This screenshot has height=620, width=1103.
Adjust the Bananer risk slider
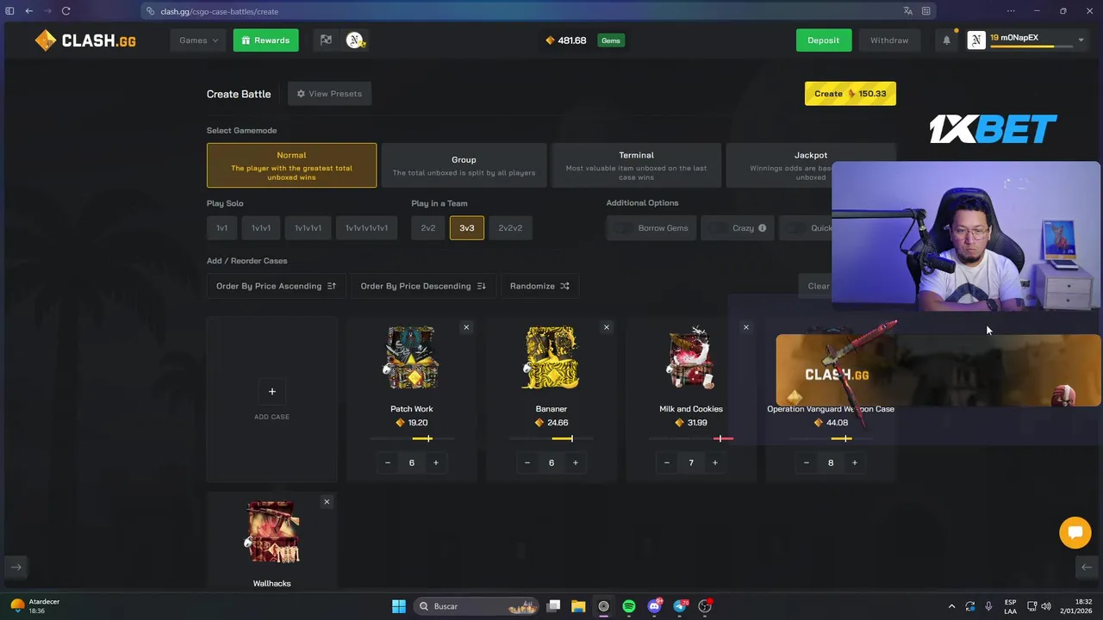click(x=551, y=438)
